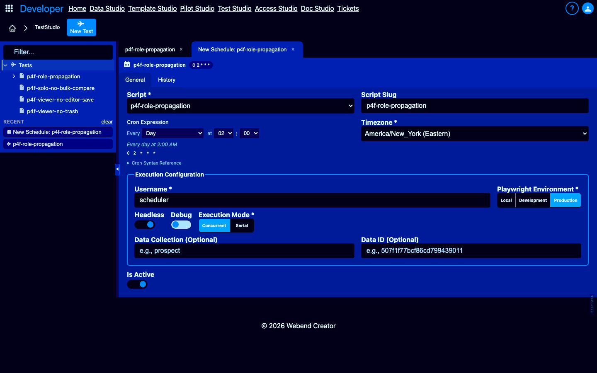Open Tickets in the top navigation

[x=348, y=8]
